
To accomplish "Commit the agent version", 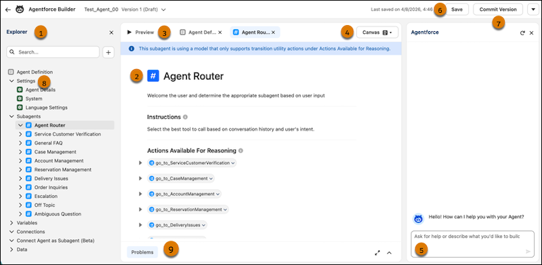I will tap(498, 9).
